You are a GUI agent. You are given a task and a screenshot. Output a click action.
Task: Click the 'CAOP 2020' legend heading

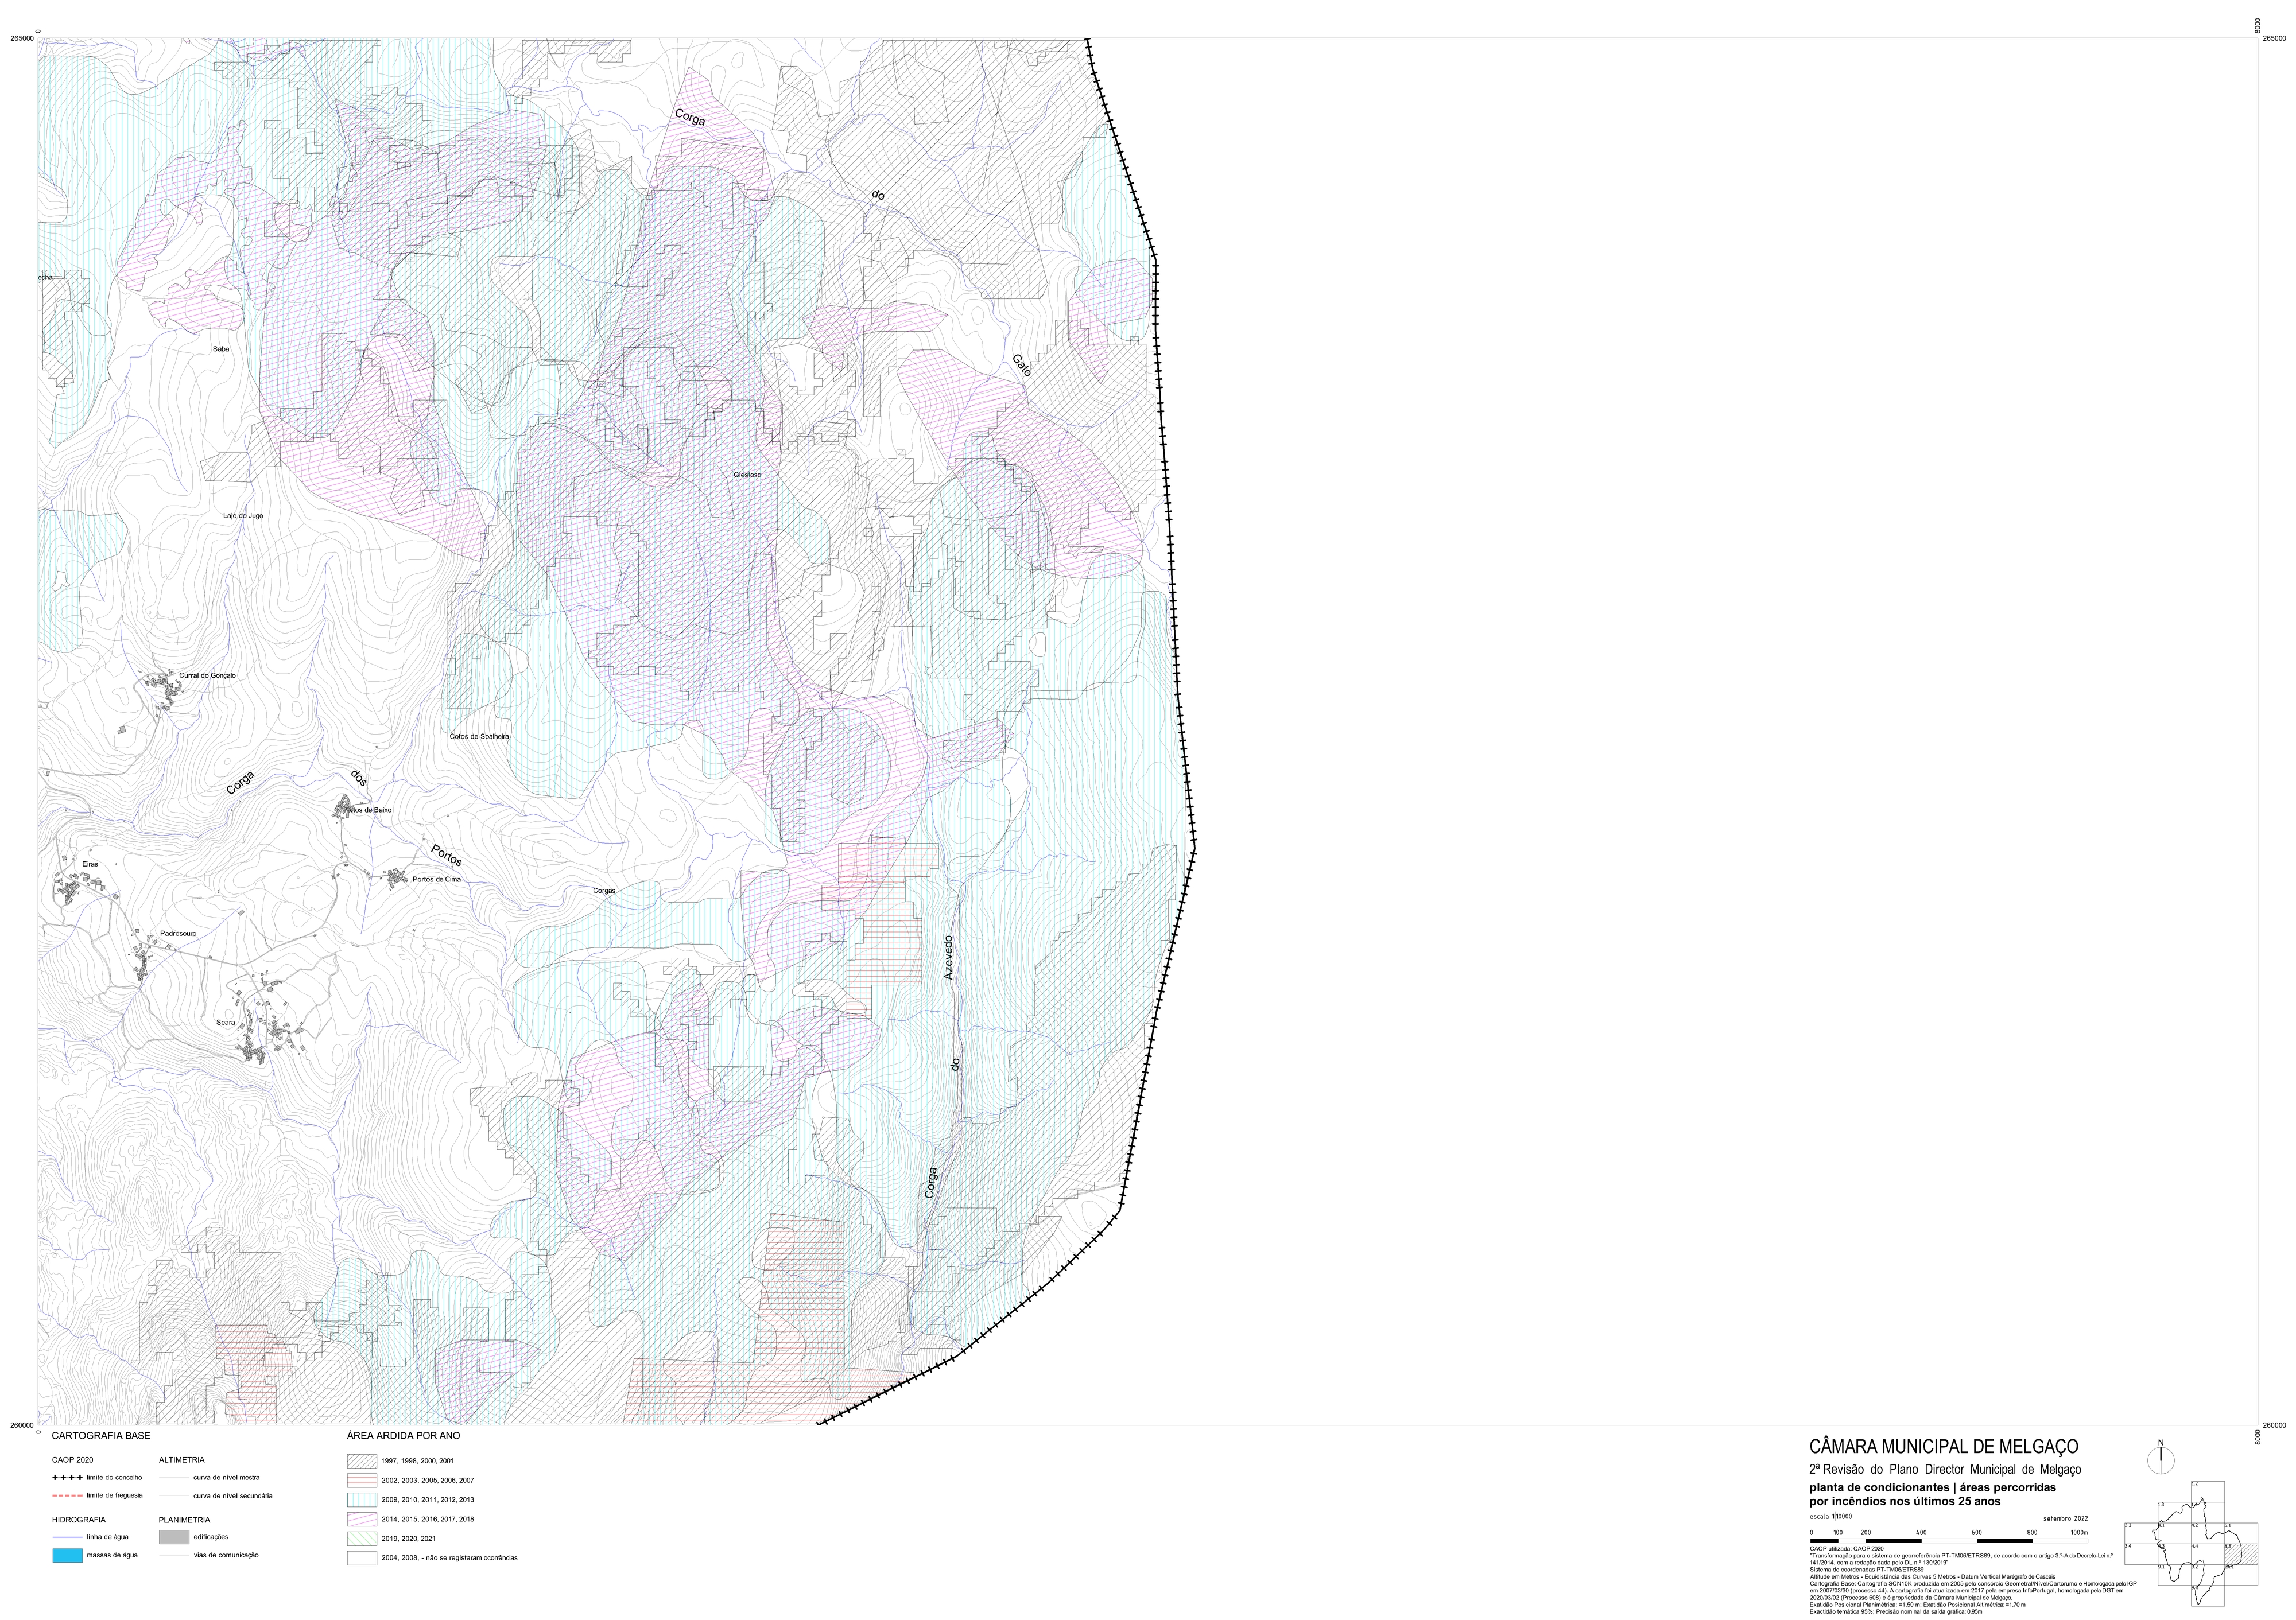coord(72,1460)
